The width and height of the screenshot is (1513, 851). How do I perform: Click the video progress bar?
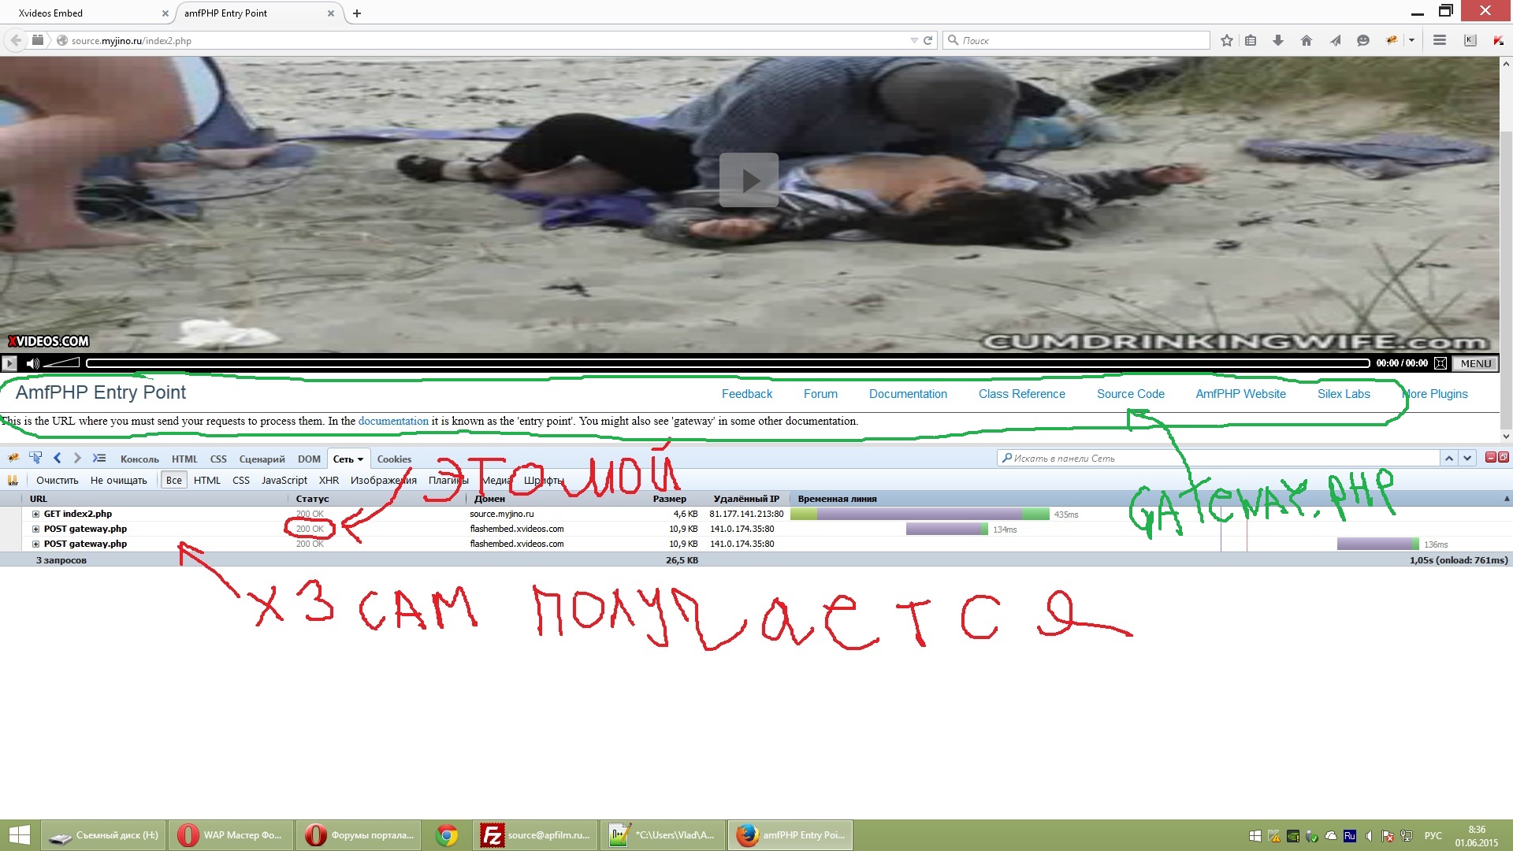[x=727, y=363]
